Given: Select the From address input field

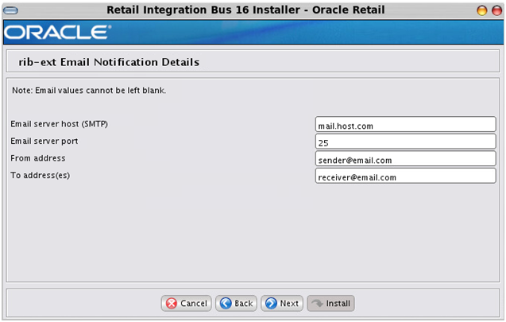Looking at the screenshot, I should coord(406,158).
